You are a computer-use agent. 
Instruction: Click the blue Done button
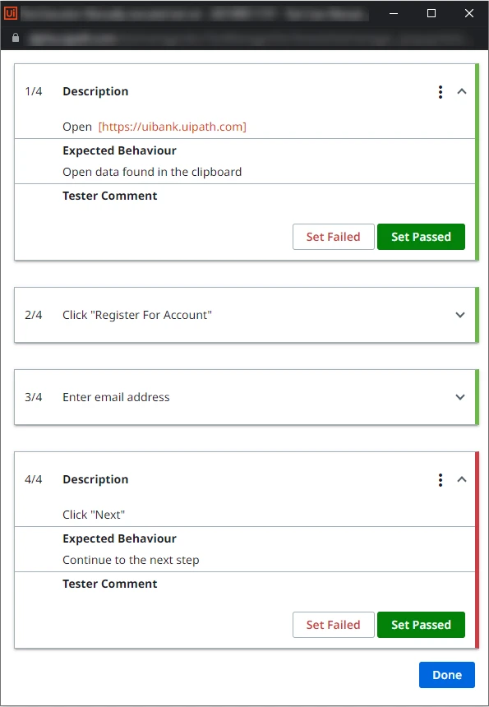click(x=446, y=675)
